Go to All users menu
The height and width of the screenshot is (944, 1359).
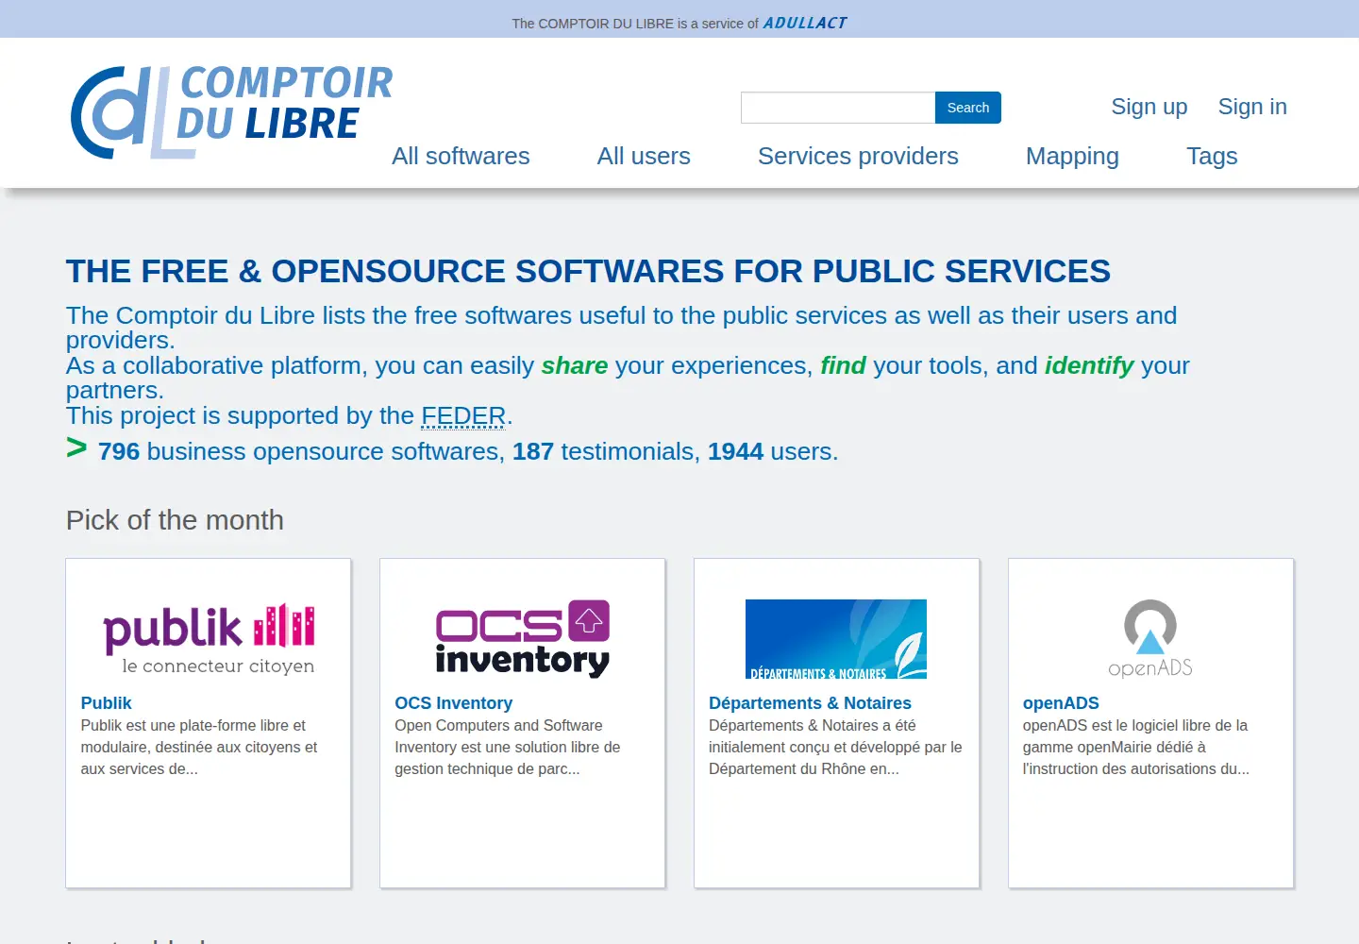[644, 156]
